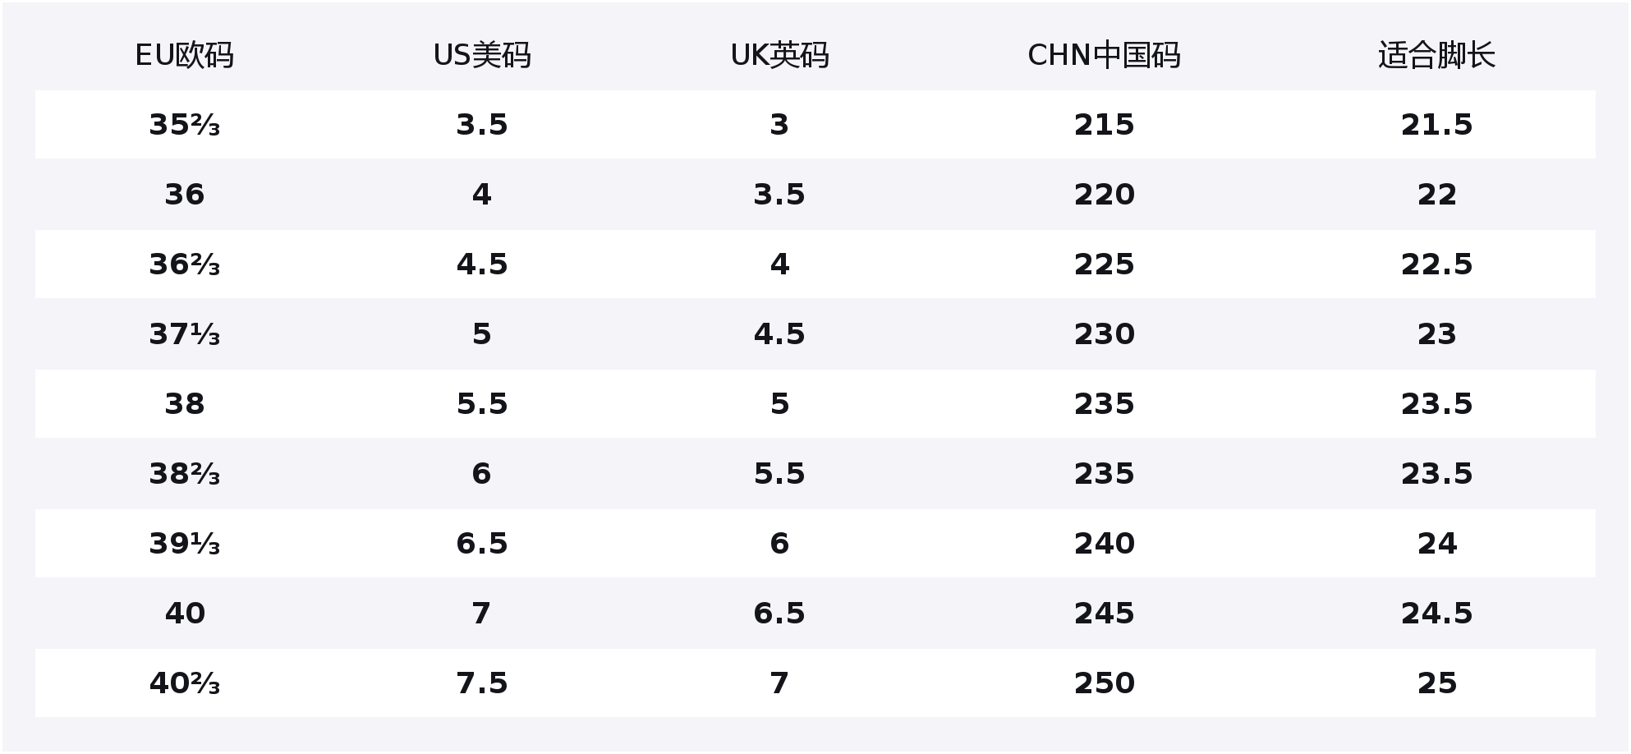Click the CHN 250 cell

click(1104, 683)
